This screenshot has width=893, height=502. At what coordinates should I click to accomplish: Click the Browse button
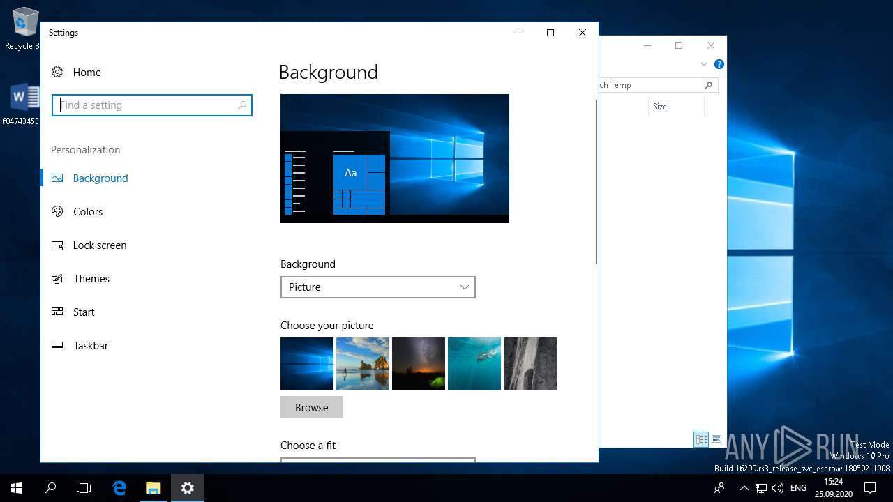point(311,407)
